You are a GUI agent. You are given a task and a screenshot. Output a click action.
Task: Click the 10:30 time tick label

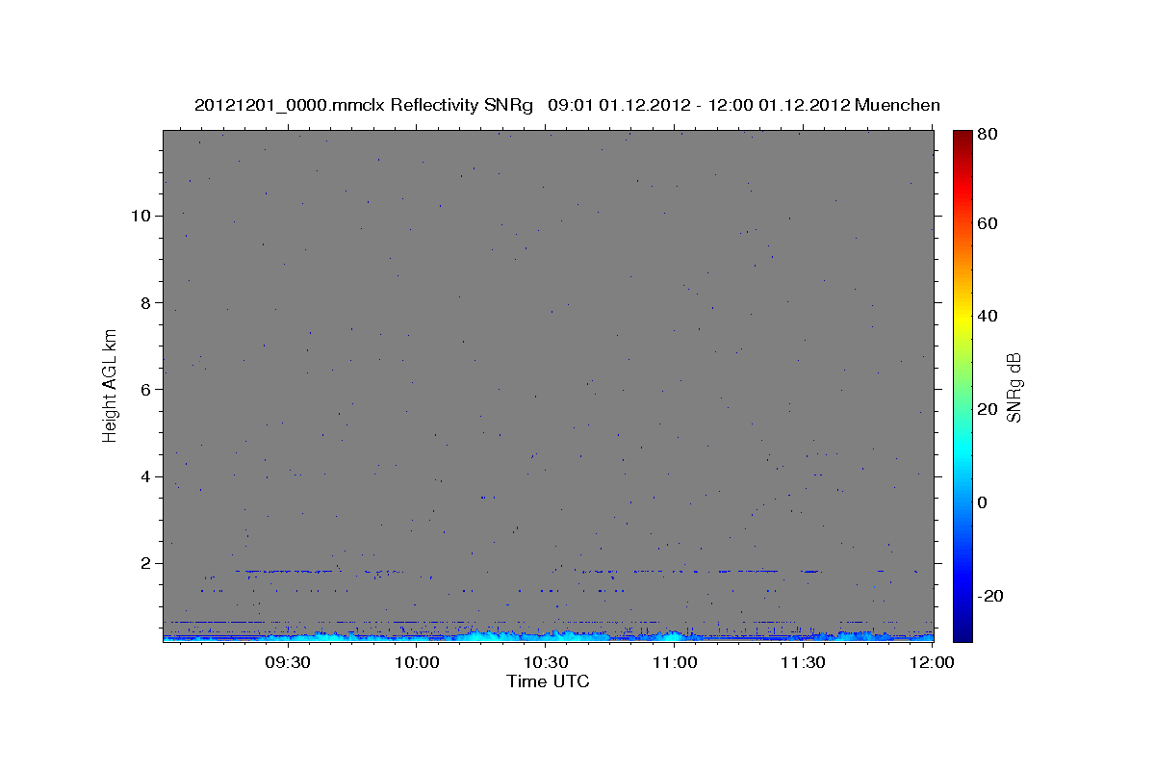click(x=546, y=662)
